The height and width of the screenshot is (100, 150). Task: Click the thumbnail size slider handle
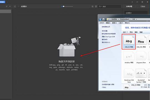(x=64, y=6)
